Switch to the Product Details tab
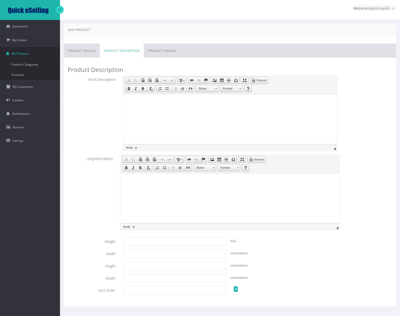Image resolution: width=400 pixels, height=316 pixels. pyautogui.click(x=82, y=51)
